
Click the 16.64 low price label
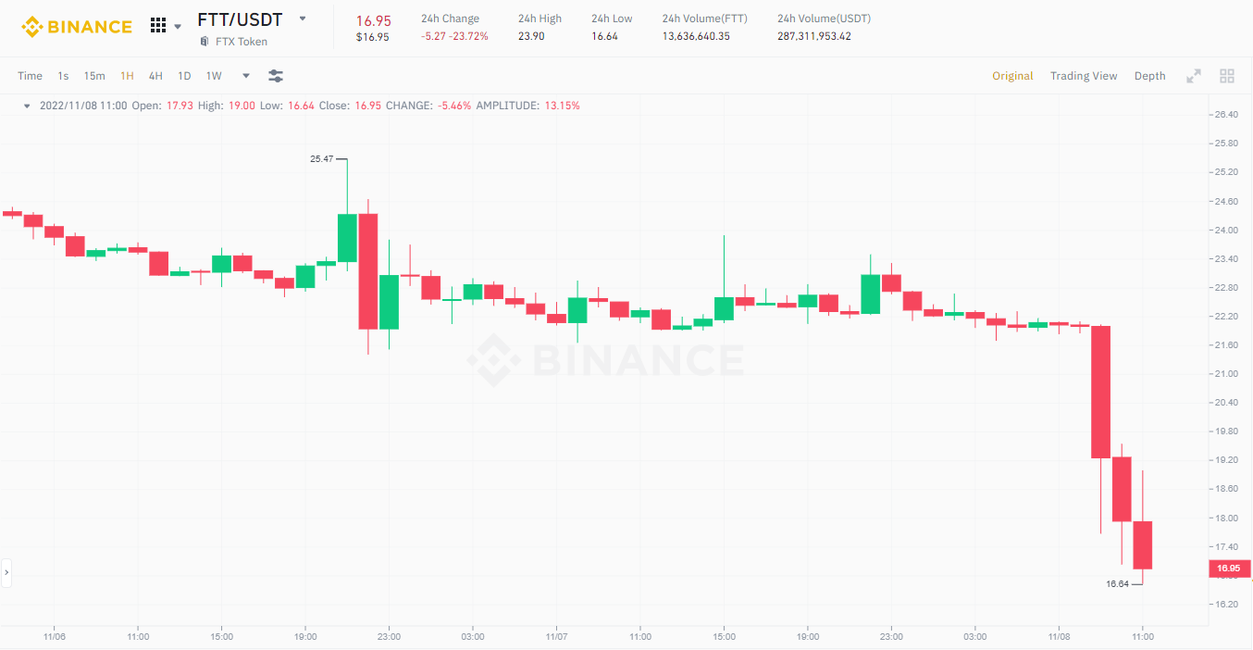1117,584
